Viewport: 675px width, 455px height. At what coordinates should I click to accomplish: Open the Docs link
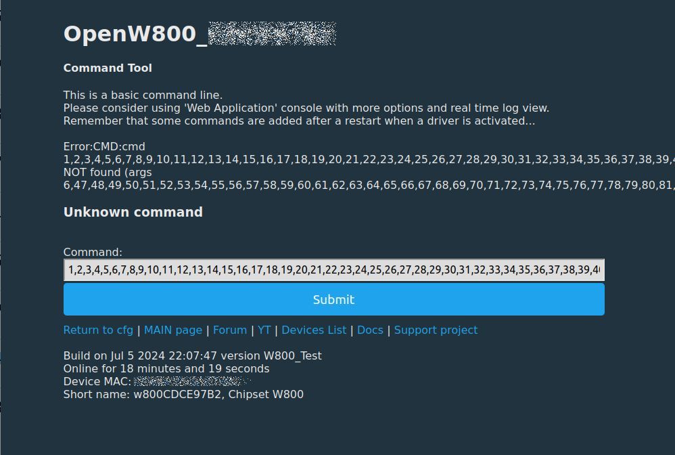pyautogui.click(x=370, y=330)
